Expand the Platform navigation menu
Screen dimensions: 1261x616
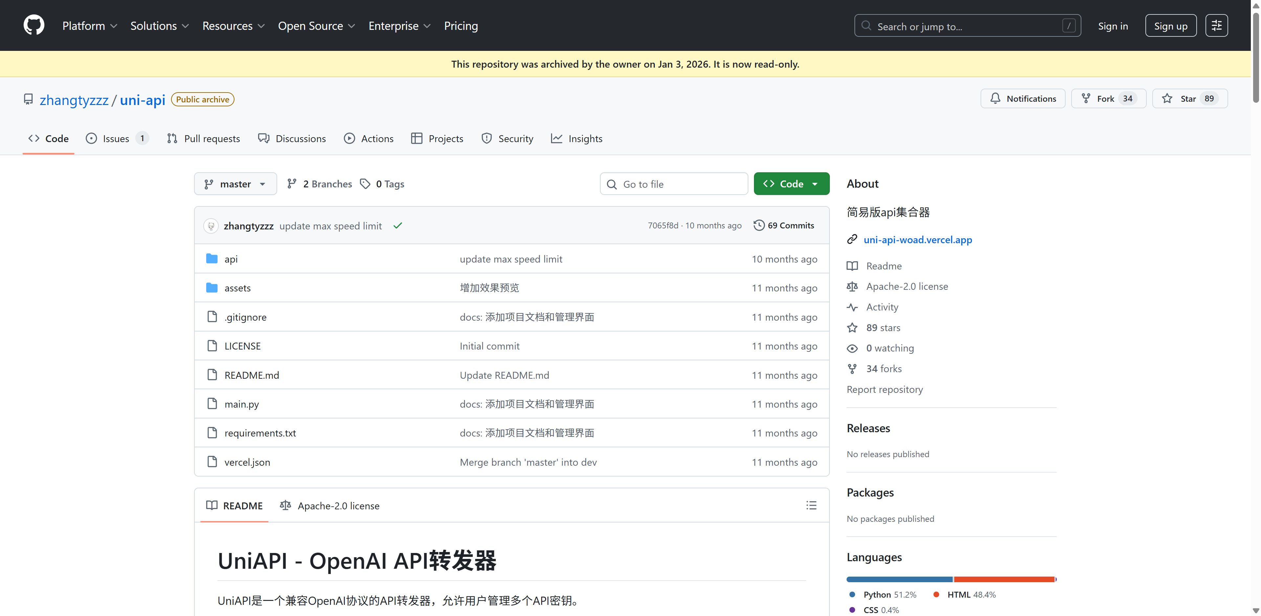90,26
